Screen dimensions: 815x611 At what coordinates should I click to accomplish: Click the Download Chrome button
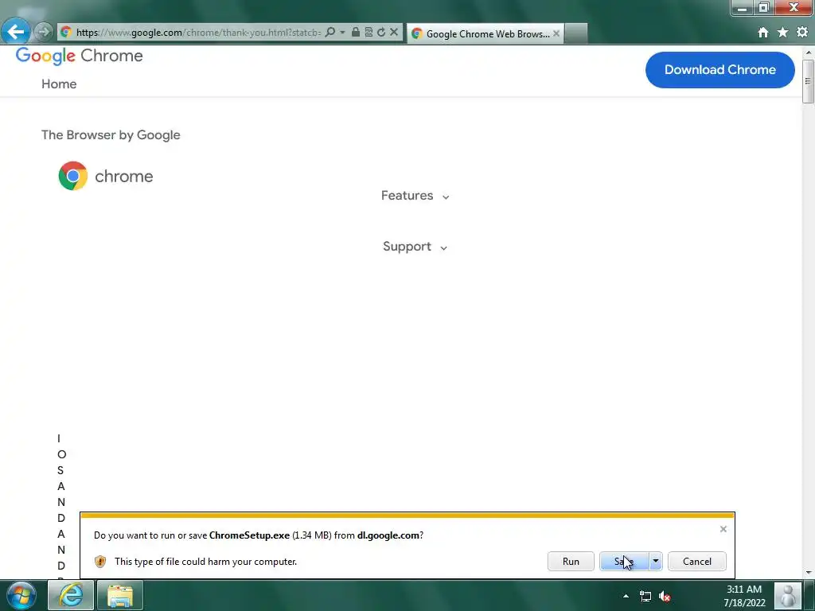click(719, 70)
